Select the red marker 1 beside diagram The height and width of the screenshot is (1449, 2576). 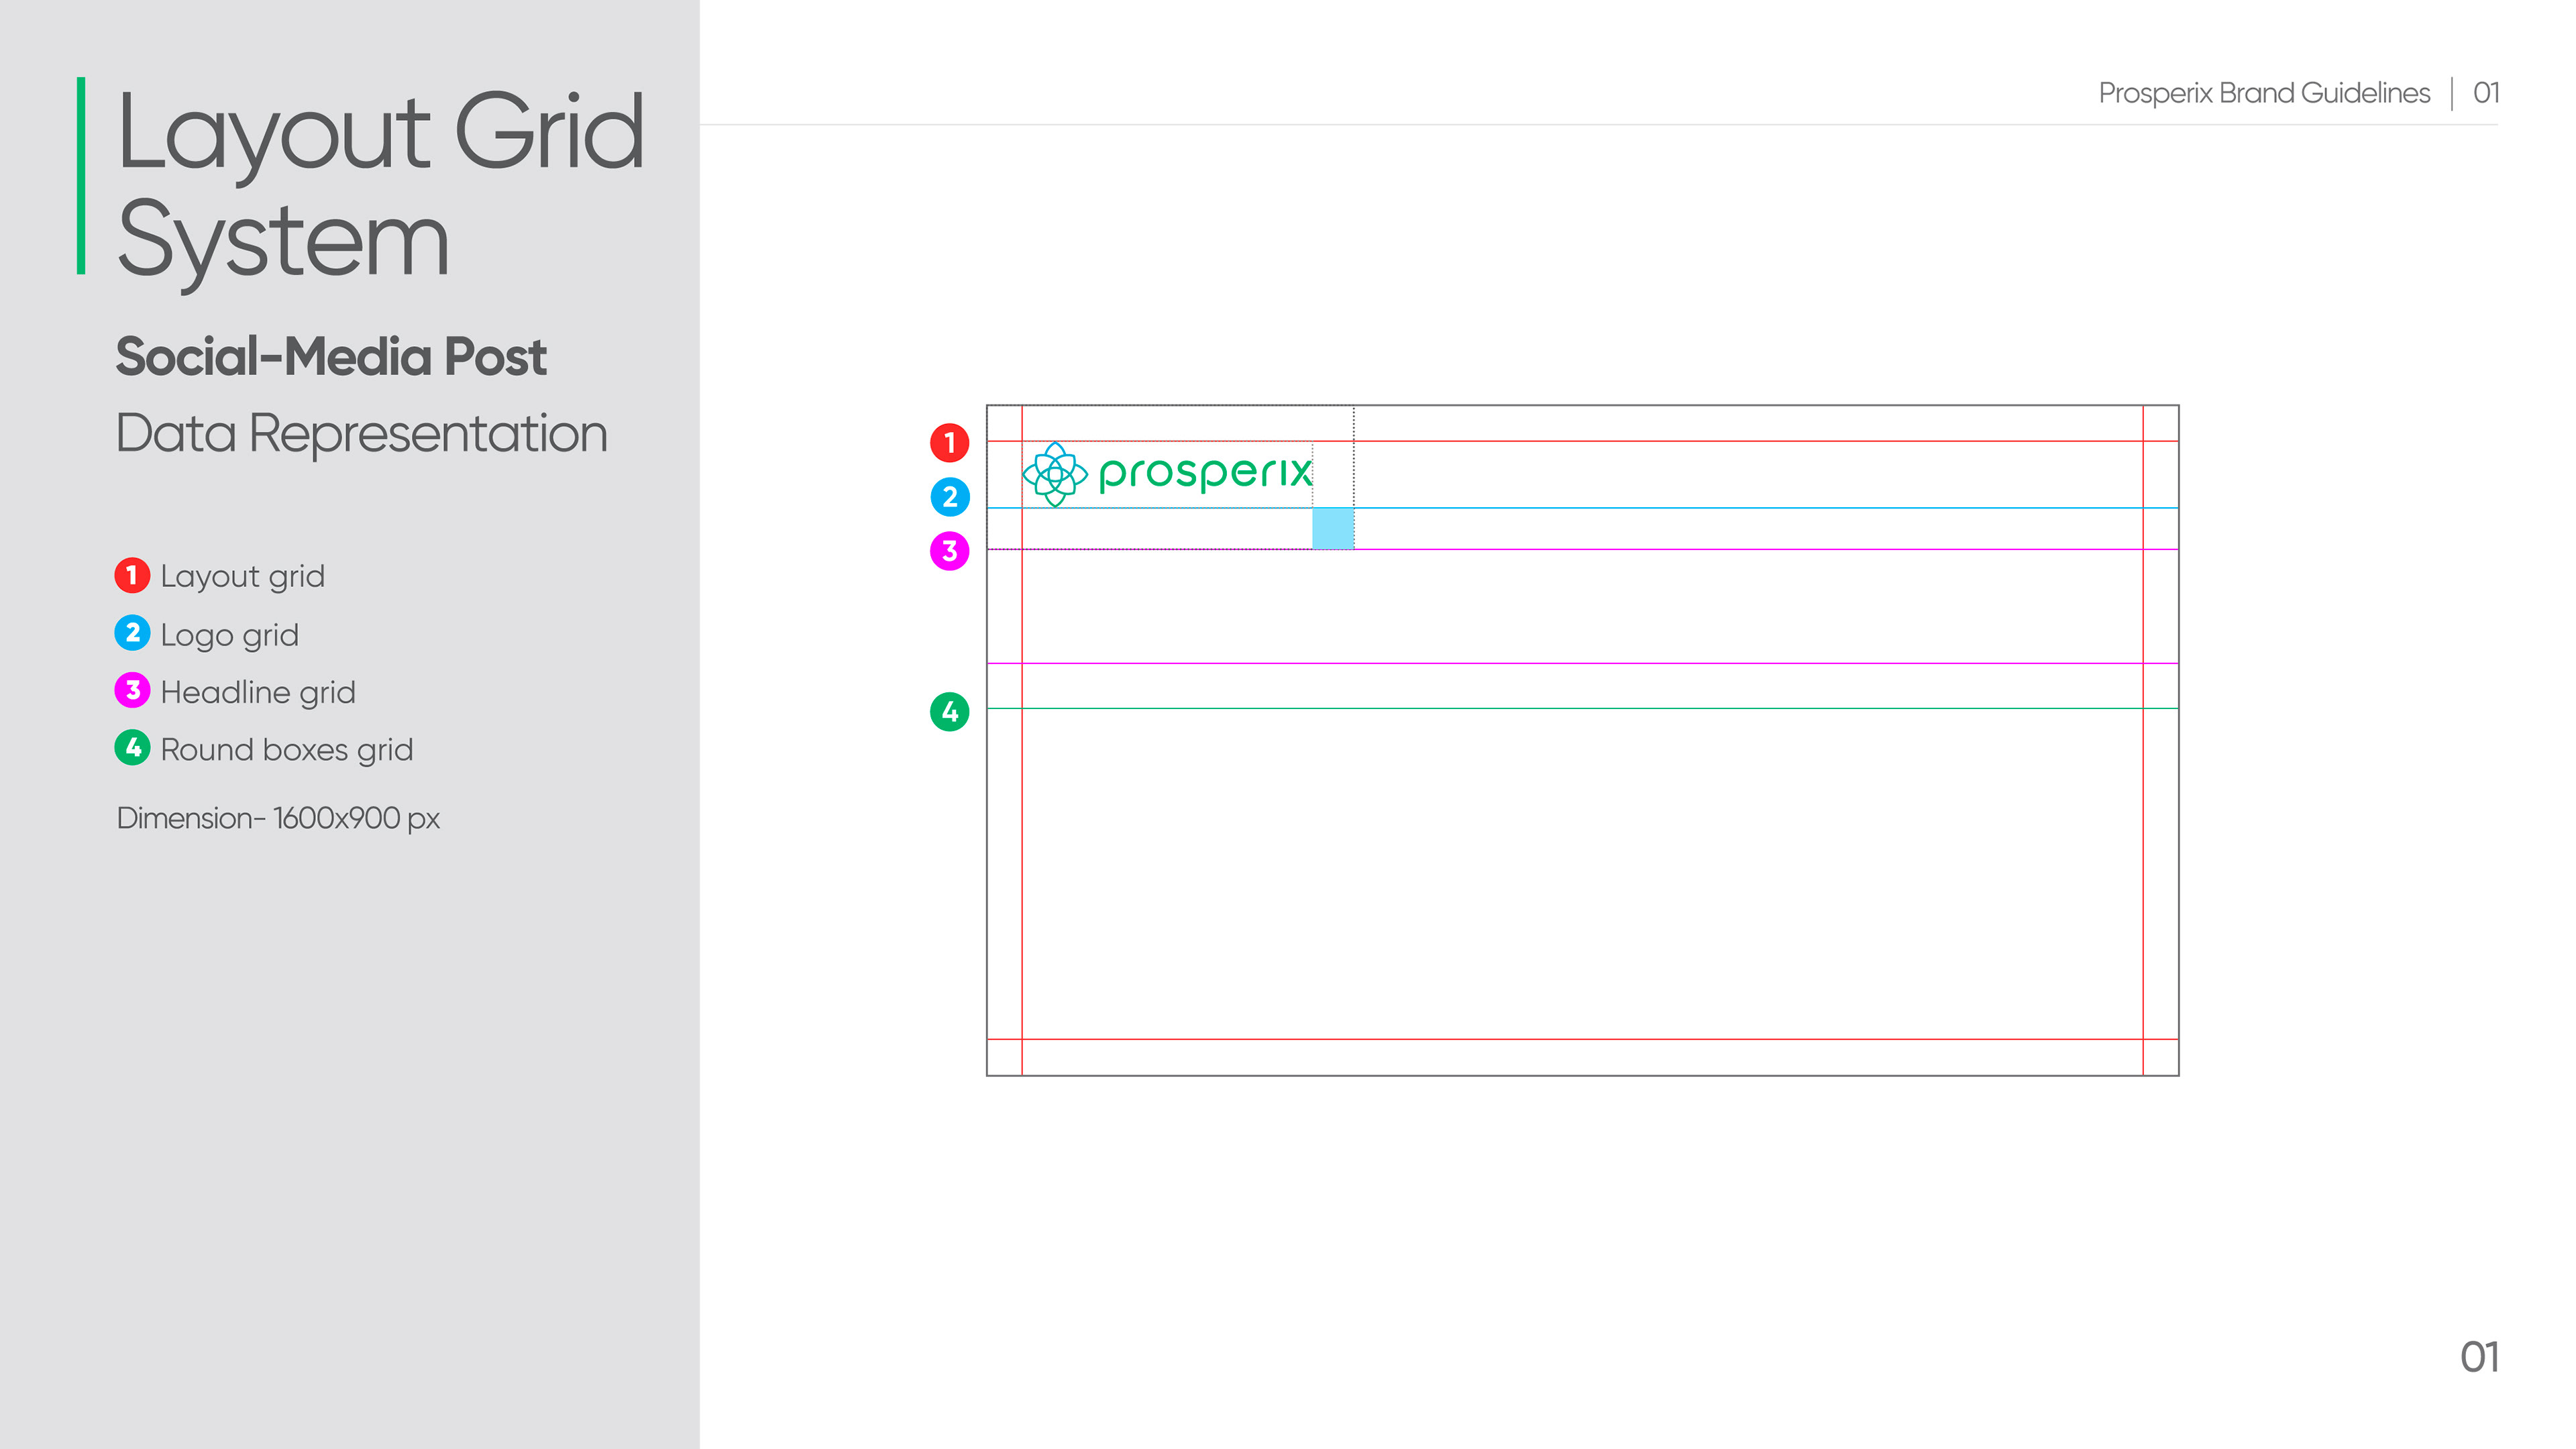click(x=949, y=442)
